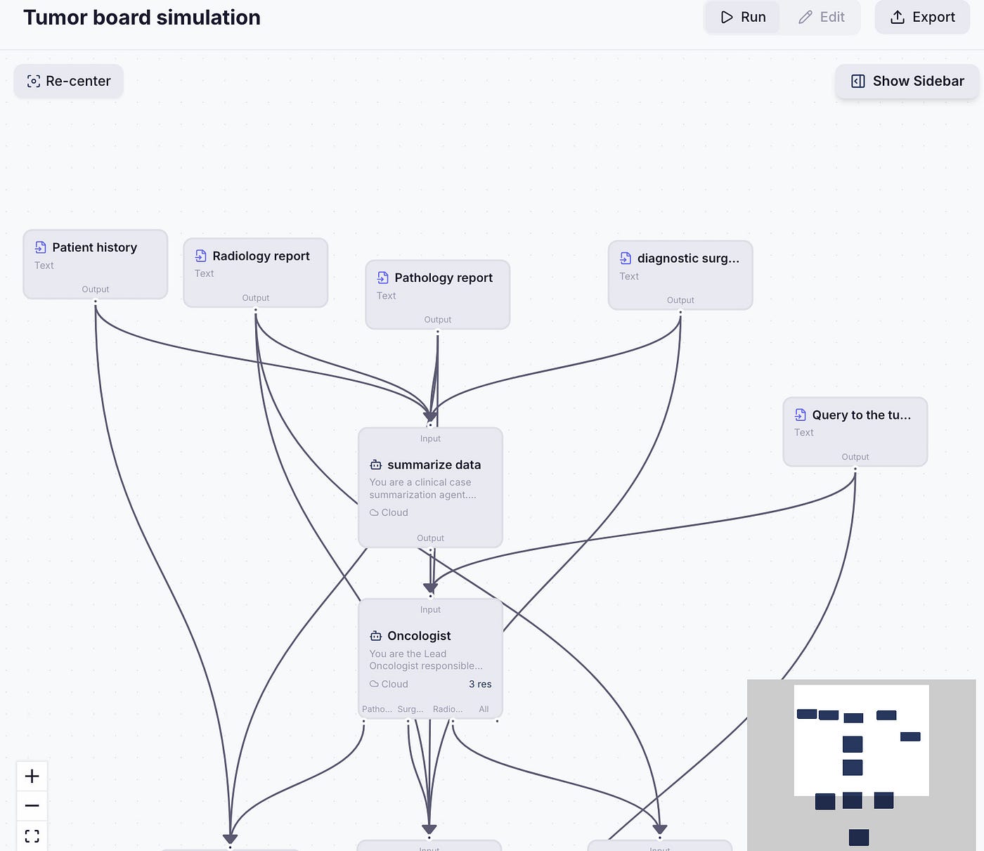The image size is (984, 851).
Task: Click the Oncologist agent robot icon
Action: pyautogui.click(x=376, y=636)
